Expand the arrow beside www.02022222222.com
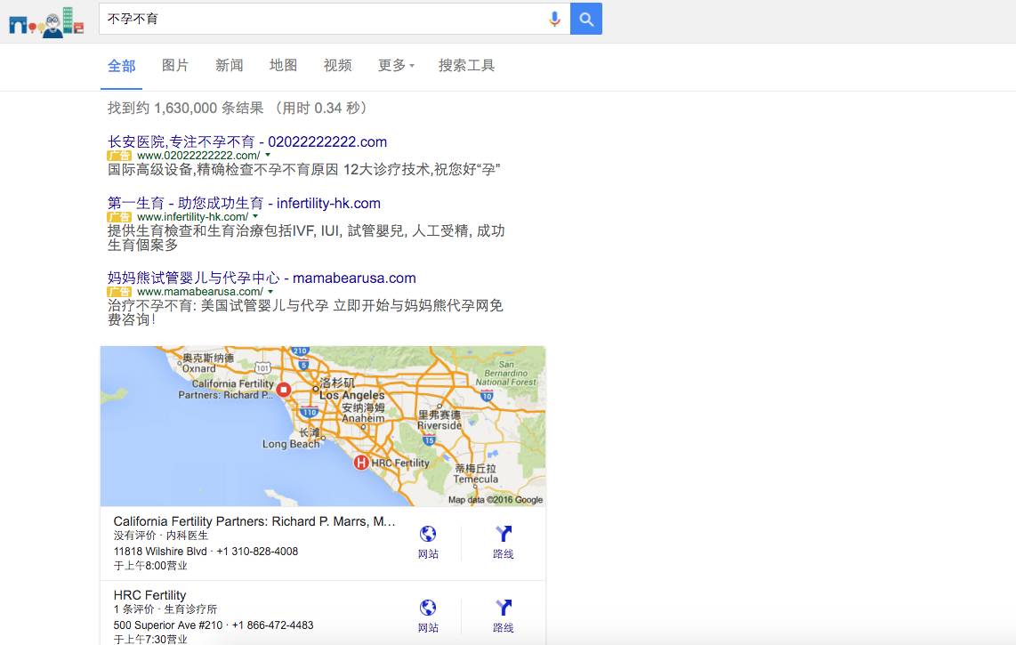This screenshot has height=645, width=1016. pos(268,155)
